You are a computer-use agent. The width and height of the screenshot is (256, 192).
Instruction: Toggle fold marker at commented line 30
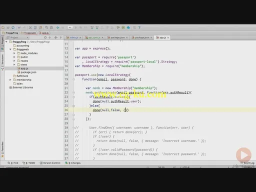pyautogui.click(x=73, y=128)
